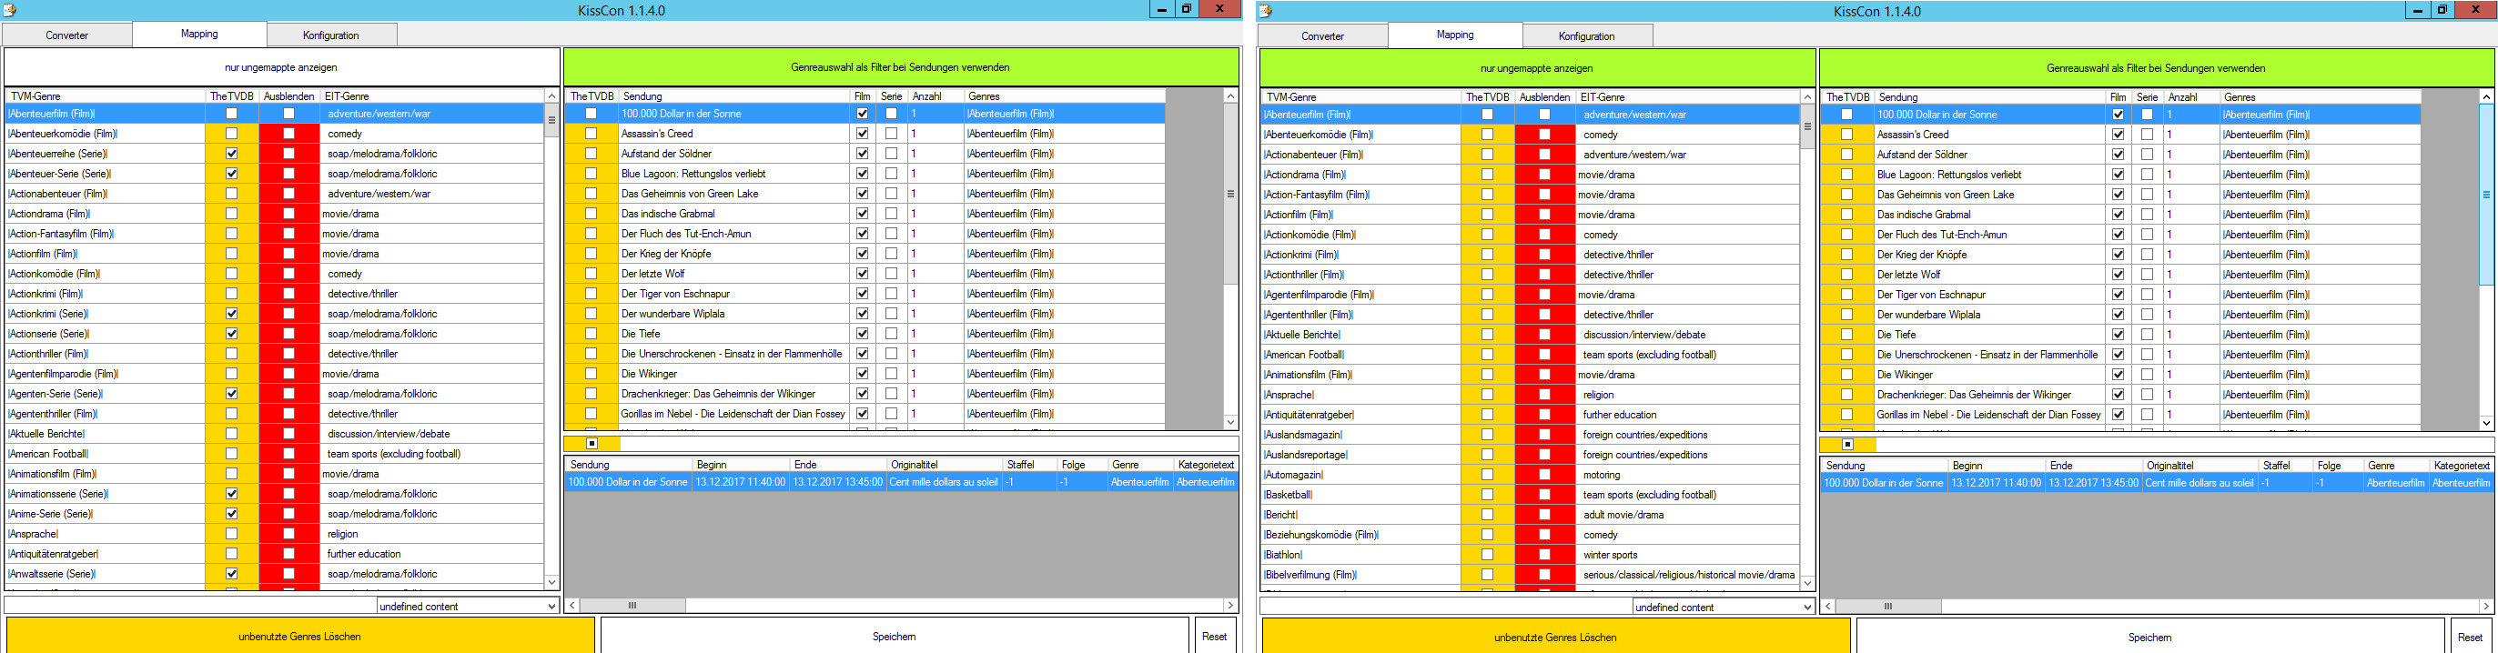Toggle Ausblenden for Biathlon row in right window

click(1545, 555)
